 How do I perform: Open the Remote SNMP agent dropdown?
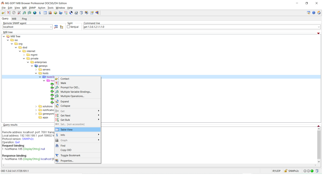coord(51,27)
